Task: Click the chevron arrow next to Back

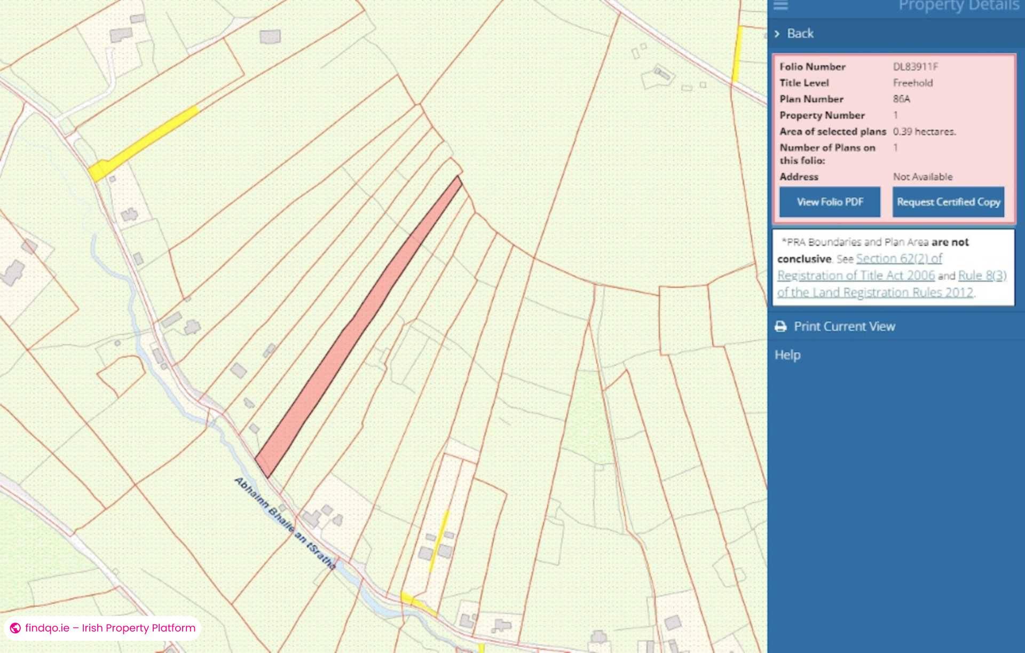Action: [778, 33]
